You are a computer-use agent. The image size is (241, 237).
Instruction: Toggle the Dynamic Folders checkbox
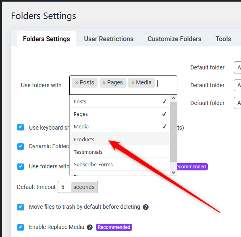21,146
